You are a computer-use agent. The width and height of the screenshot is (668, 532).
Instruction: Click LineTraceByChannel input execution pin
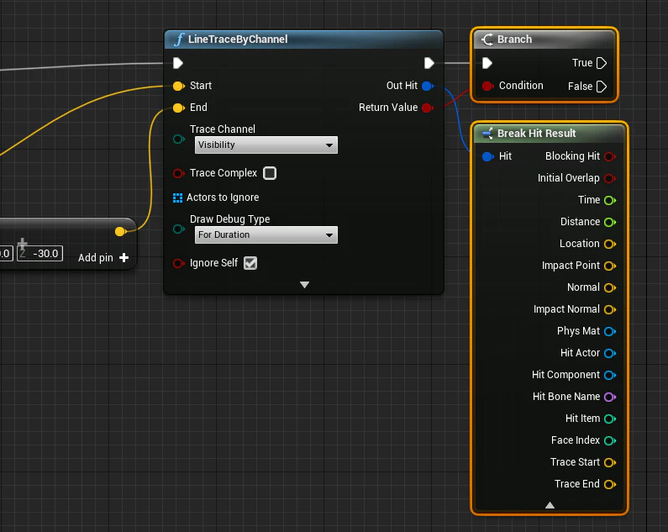[178, 63]
